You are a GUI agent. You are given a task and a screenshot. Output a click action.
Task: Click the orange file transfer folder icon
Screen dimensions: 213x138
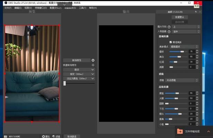[180, 131]
